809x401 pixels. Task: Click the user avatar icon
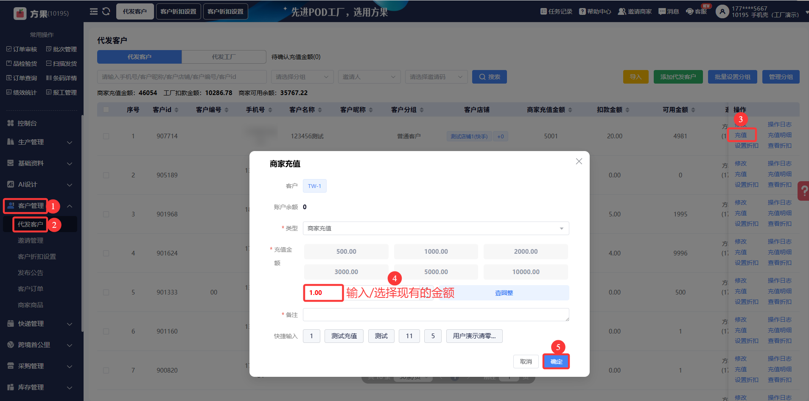(x=722, y=11)
